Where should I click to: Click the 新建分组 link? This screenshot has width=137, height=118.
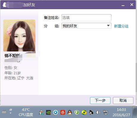(x=121, y=26)
